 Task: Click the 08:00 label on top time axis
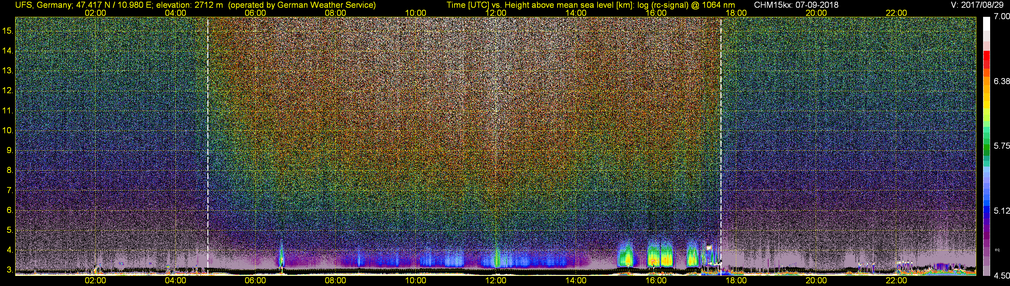(336, 13)
